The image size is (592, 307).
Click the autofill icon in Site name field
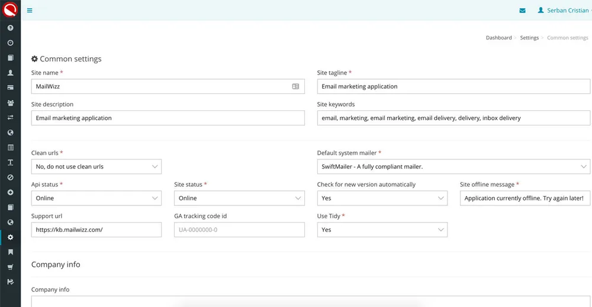click(295, 86)
